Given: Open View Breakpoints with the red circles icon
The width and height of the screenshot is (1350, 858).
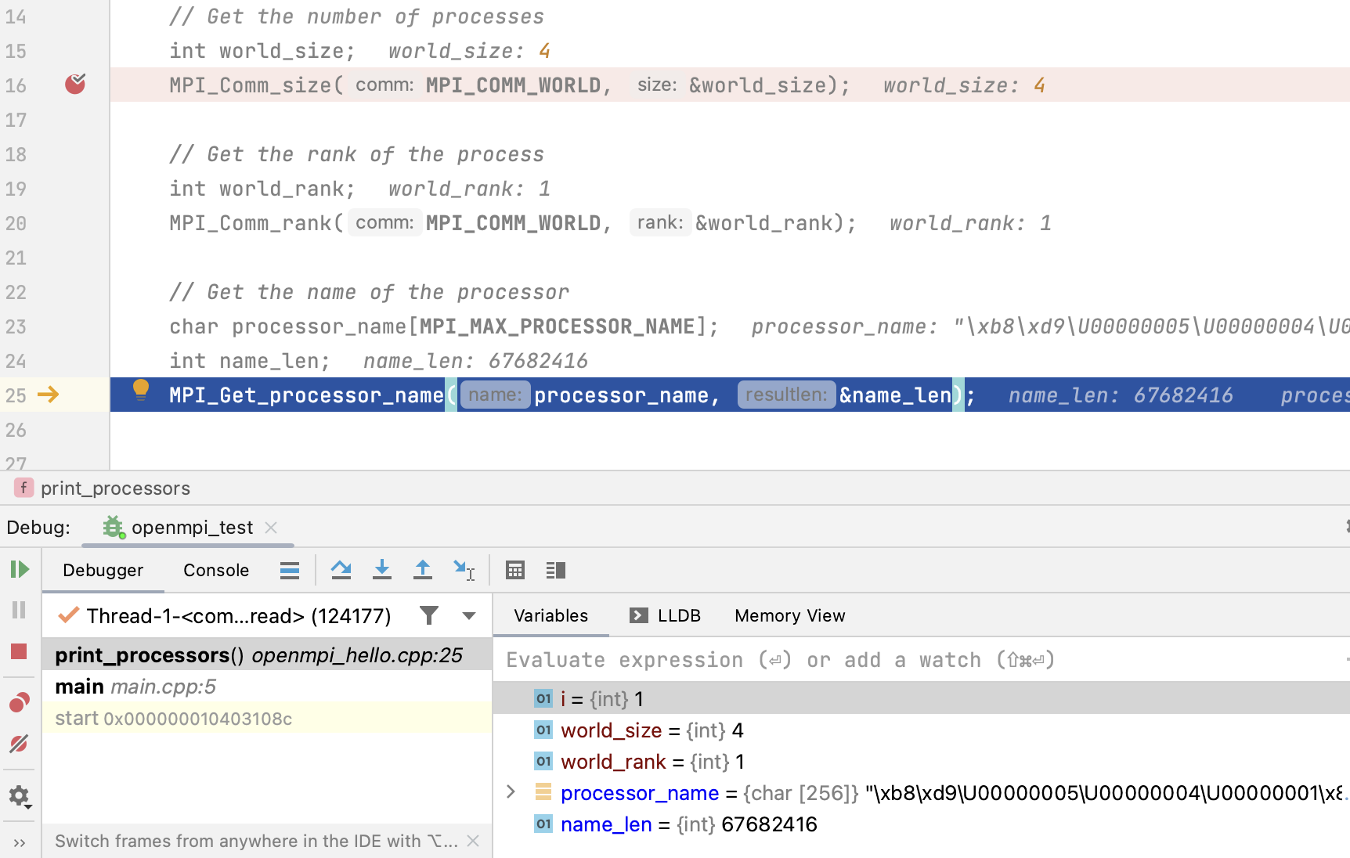Looking at the screenshot, I should point(20,702).
